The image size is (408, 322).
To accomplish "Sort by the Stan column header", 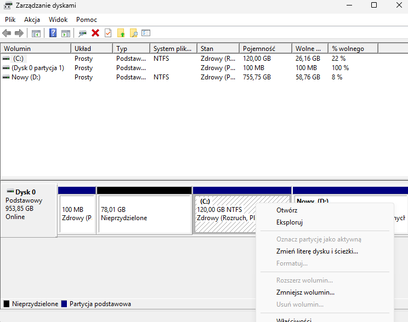I will click(218, 49).
